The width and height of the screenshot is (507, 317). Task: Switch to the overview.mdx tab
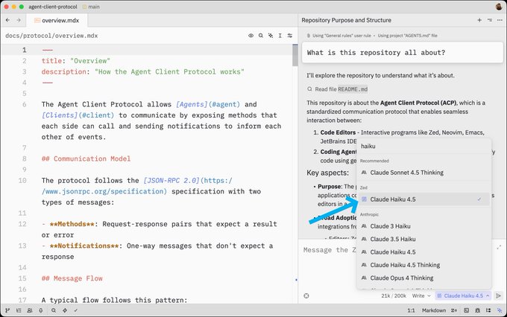tap(57, 20)
